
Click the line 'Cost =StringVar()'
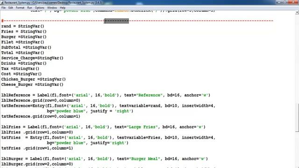(x=21, y=74)
